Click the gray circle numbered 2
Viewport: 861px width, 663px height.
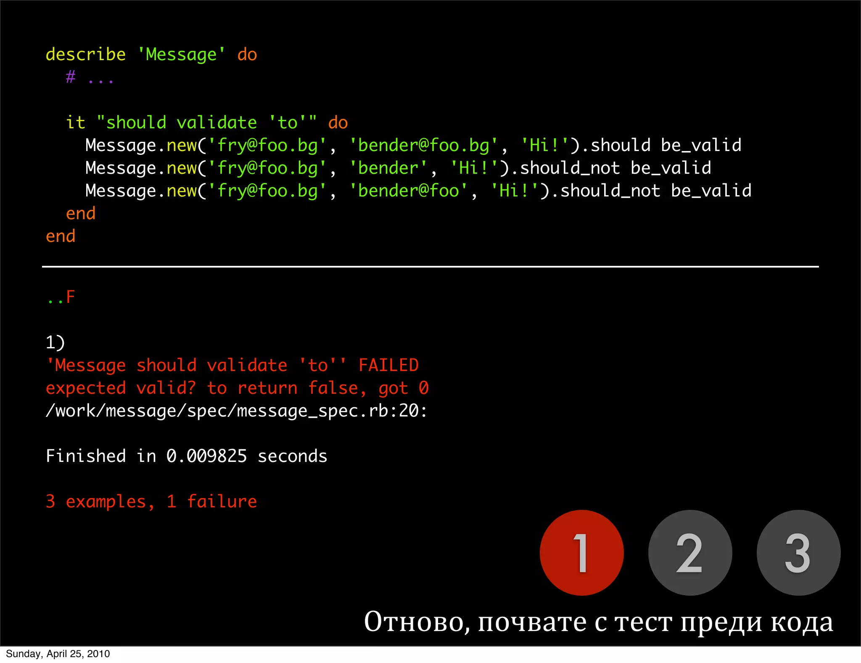pos(690,552)
